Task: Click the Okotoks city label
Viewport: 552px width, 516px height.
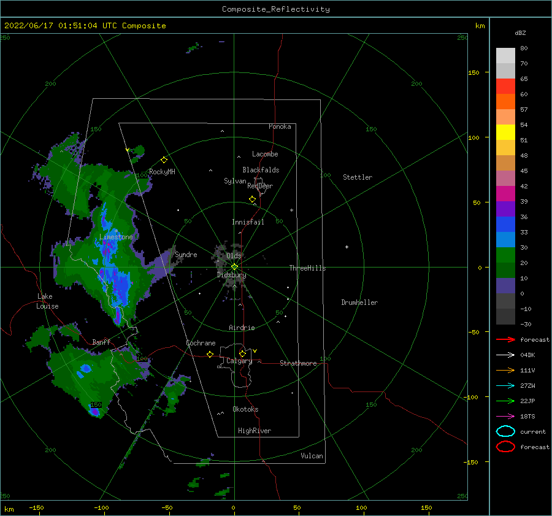Action: pyautogui.click(x=245, y=409)
